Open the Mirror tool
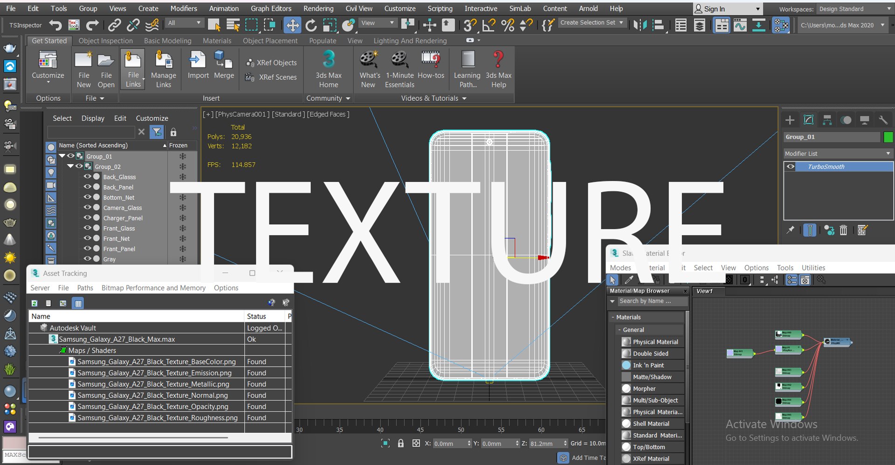The height and width of the screenshot is (465, 895). click(x=640, y=25)
